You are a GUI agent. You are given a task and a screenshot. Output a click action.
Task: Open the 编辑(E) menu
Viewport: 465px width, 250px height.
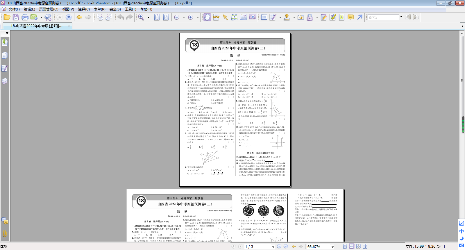[x=29, y=9]
